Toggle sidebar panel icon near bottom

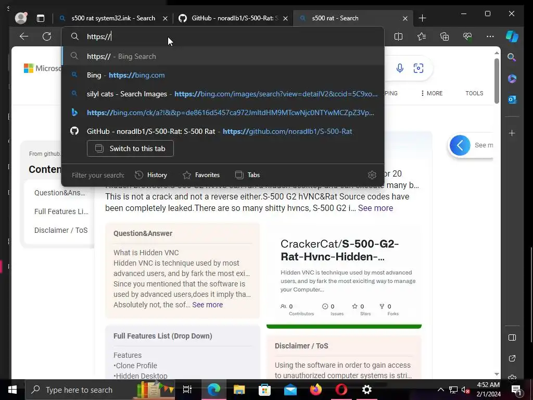pyautogui.click(x=512, y=337)
